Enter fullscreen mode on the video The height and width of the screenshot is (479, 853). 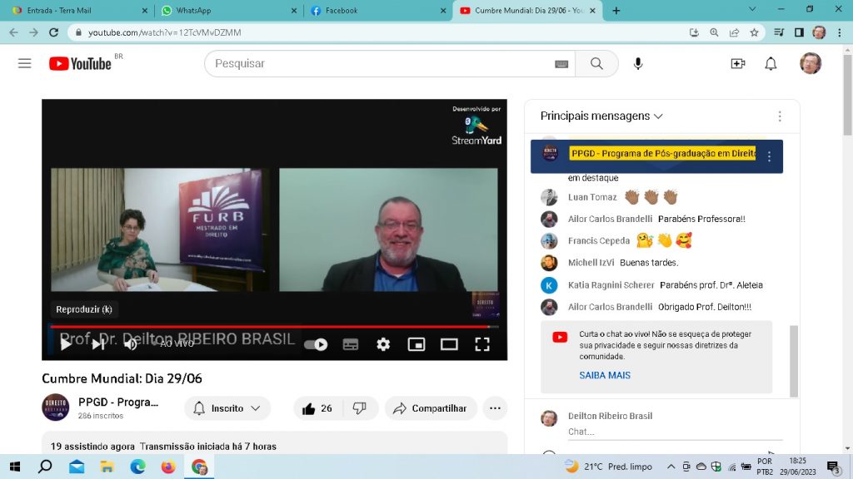(x=482, y=344)
